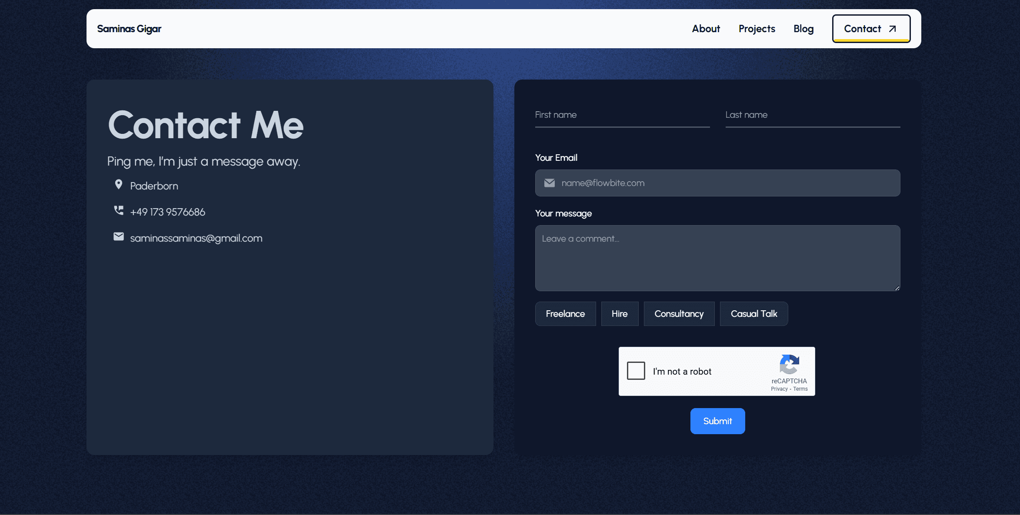This screenshot has height=515, width=1020.
Task: Click the arrow icon inside the Contact button
Action: coord(891,29)
